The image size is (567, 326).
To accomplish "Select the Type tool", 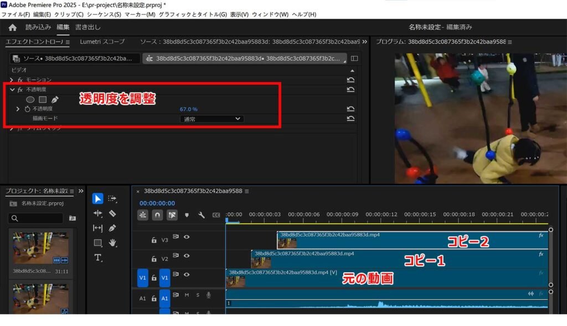I will [97, 257].
